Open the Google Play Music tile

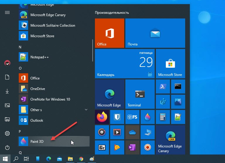[117, 147]
